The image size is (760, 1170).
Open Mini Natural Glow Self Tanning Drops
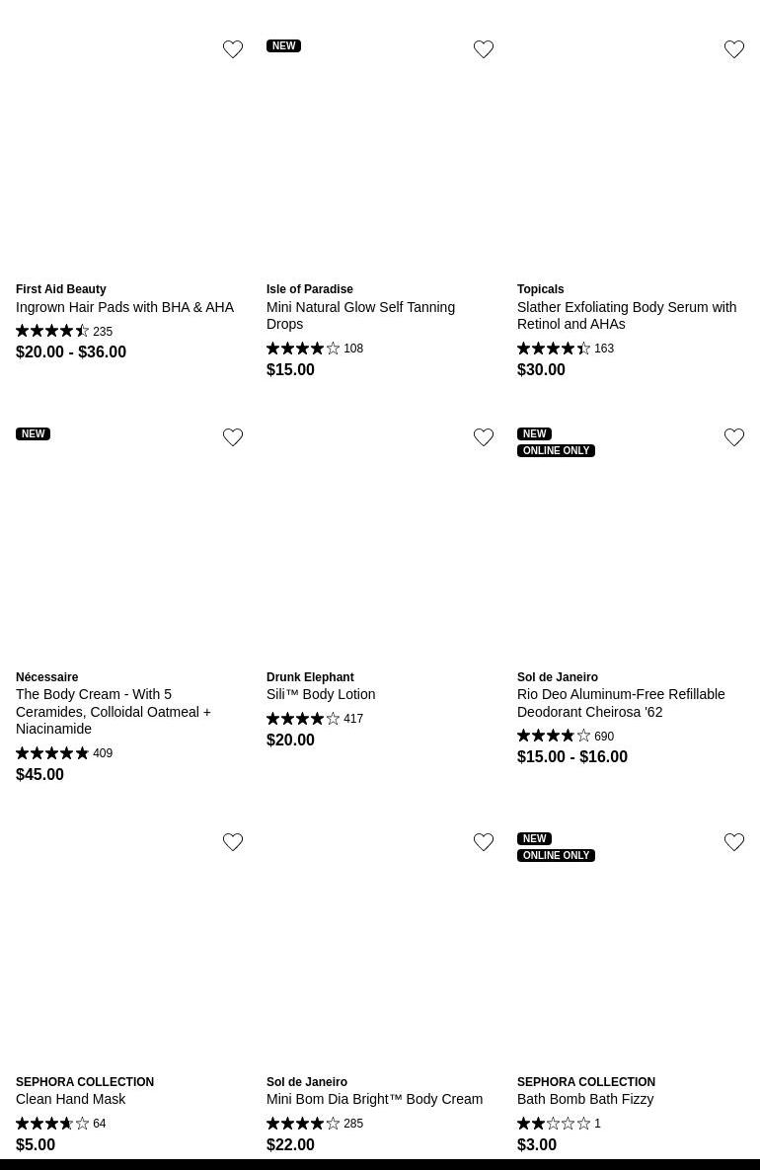pyautogui.click(x=360, y=315)
